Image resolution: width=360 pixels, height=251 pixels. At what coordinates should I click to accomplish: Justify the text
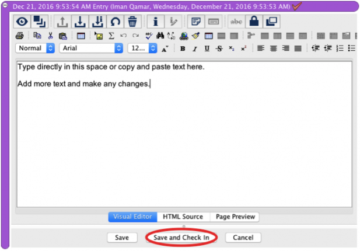(298, 48)
